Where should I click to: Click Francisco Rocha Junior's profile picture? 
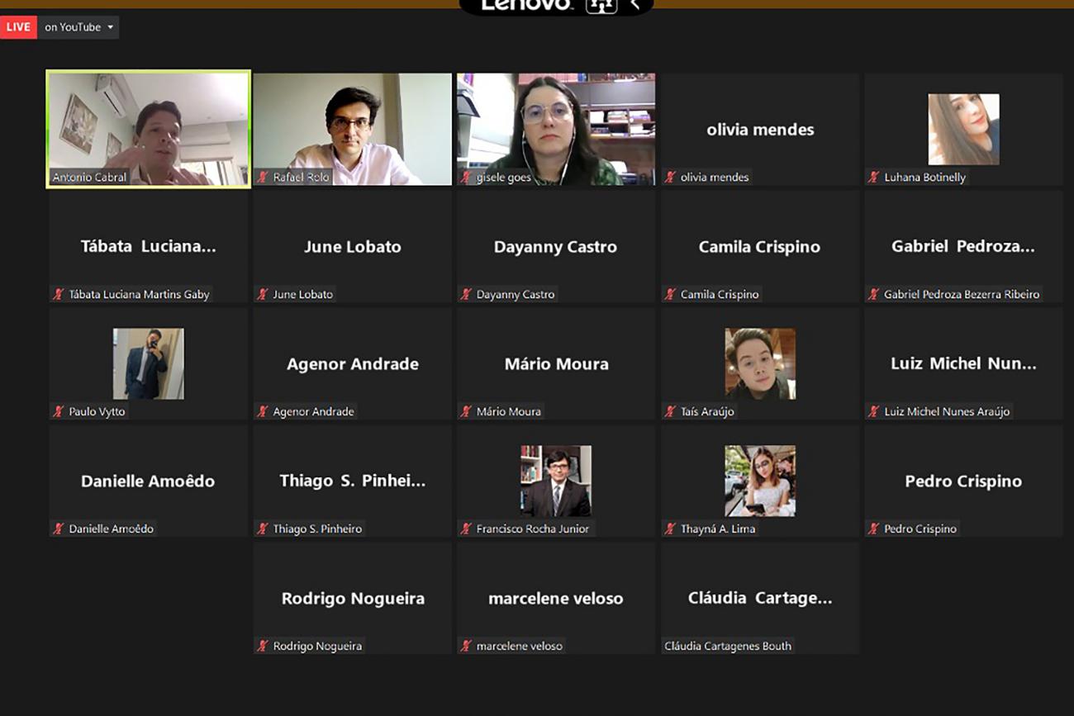click(556, 481)
